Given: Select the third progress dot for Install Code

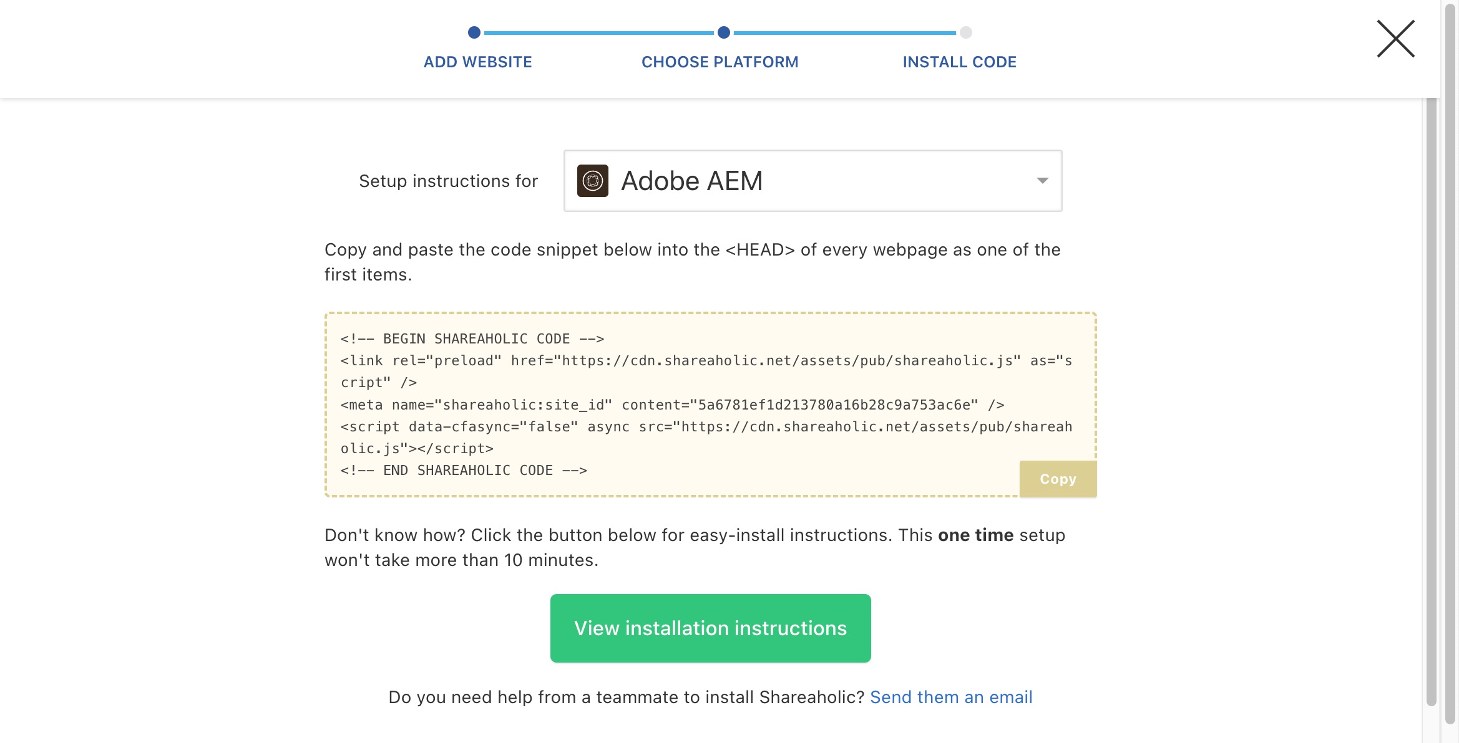Looking at the screenshot, I should (x=966, y=32).
